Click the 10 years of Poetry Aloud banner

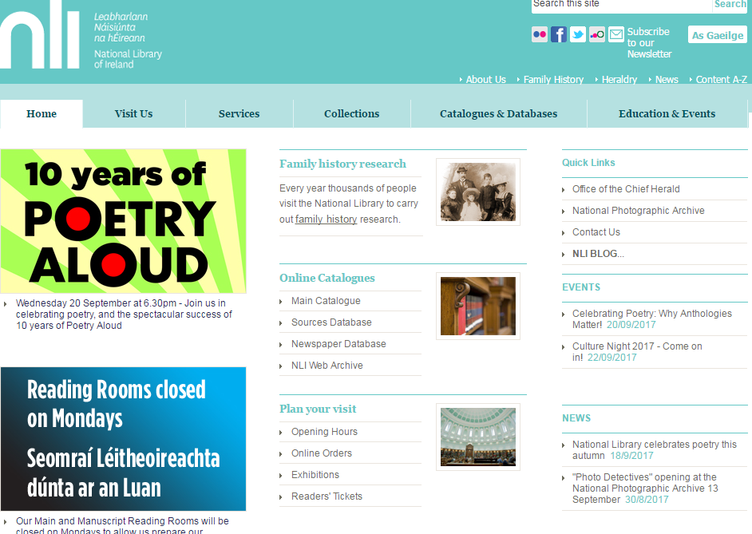point(123,221)
